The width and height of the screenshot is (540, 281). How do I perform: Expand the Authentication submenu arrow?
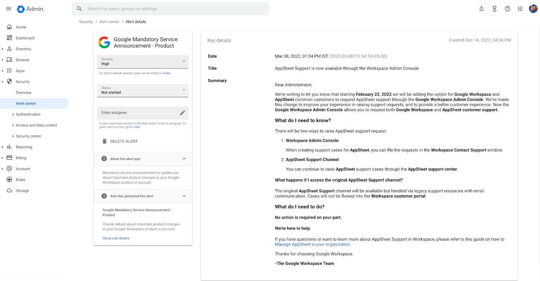13,115
